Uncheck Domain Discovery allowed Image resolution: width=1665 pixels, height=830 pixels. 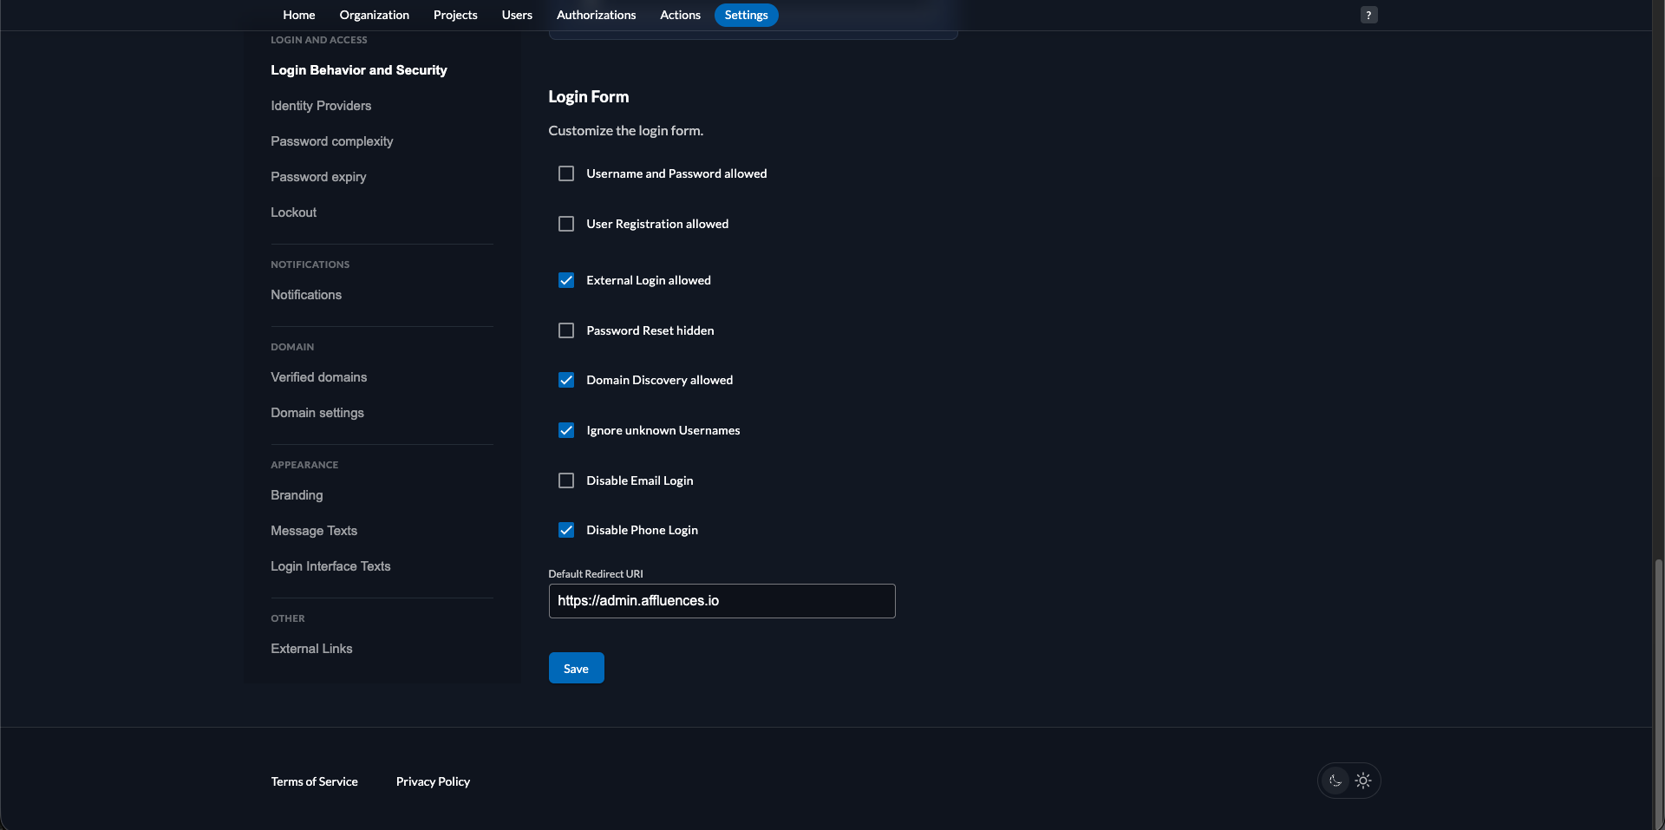pyautogui.click(x=566, y=380)
